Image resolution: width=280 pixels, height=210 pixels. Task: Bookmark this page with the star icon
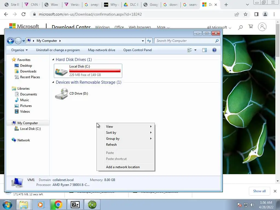(246, 14)
